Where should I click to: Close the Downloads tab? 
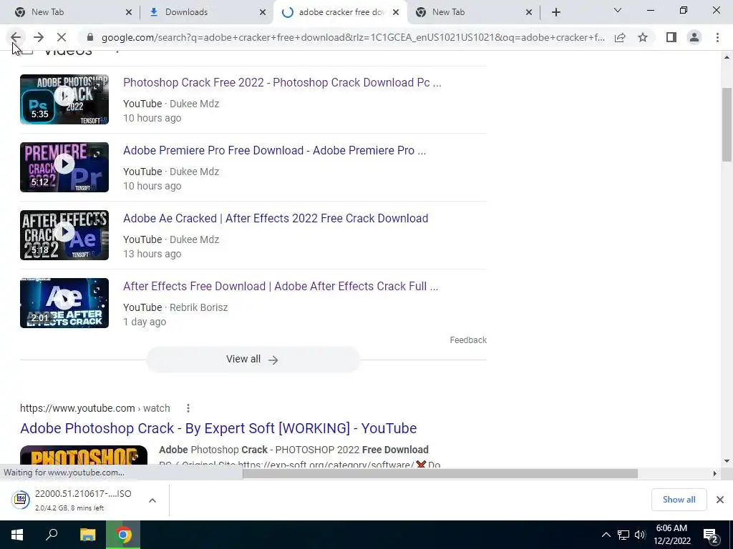pos(263,13)
